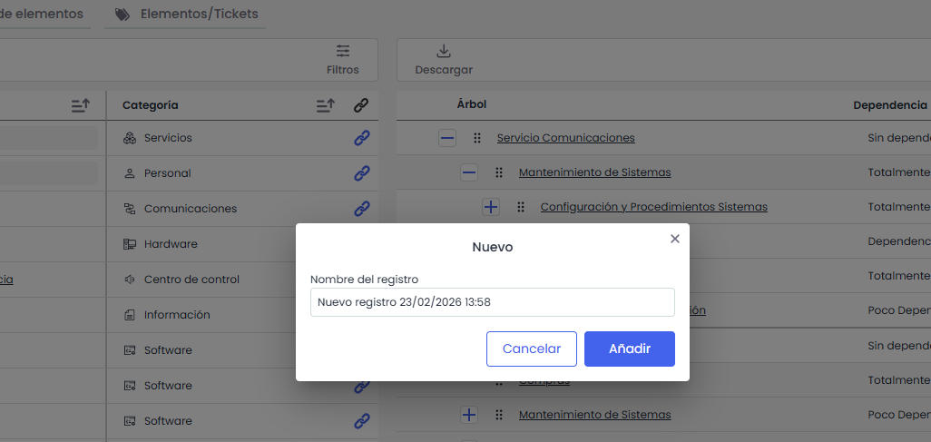Close the Nuevo dialog with X
The width and height of the screenshot is (931, 442).
(674, 239)
